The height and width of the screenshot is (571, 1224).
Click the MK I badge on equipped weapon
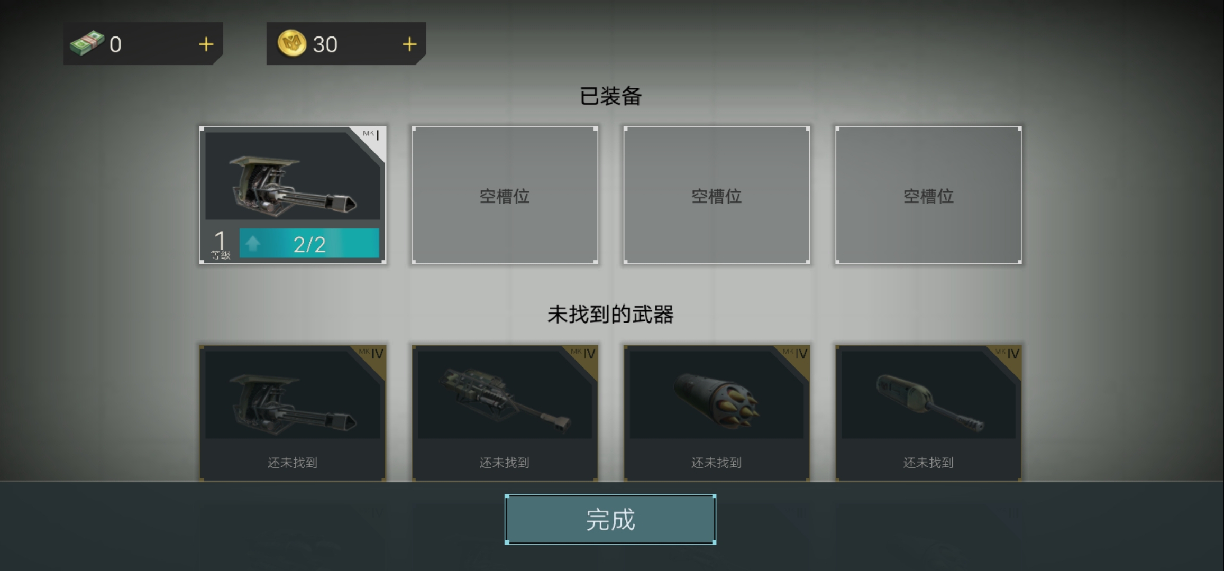pos(371,135)
